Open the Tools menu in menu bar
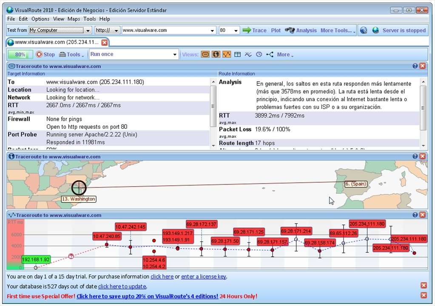This screenshot has height=306, width=435. point(89,19)
